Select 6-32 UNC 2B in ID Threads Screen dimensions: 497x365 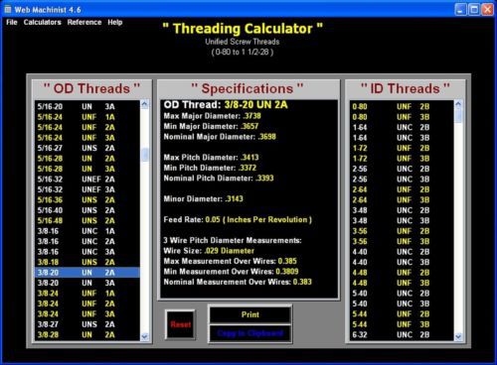[402, 335]
